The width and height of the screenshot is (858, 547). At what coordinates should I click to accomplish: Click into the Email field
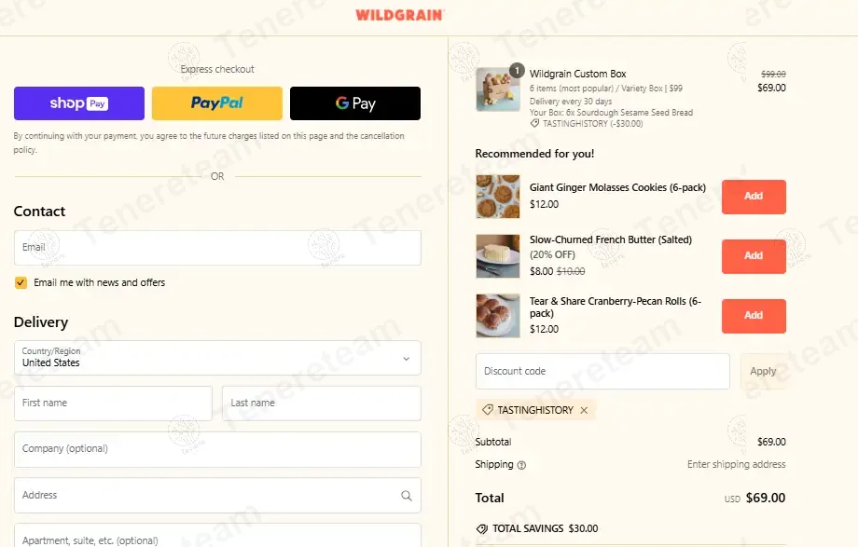click(x=218, y=248)
